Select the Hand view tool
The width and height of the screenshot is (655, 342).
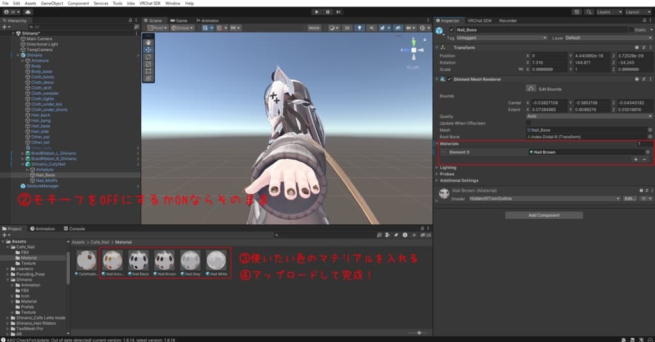[x=148, y=43]
